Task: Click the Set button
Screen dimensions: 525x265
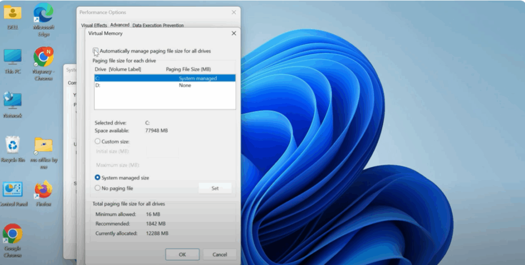Action: pos(215,188)
